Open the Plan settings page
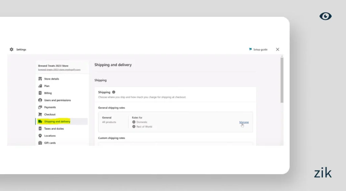Screen dimensions: 346x191 tap(47, 86)
